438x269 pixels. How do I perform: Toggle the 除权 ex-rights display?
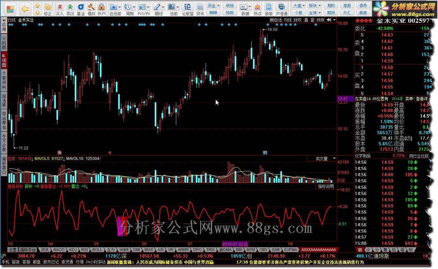[298, 20]
